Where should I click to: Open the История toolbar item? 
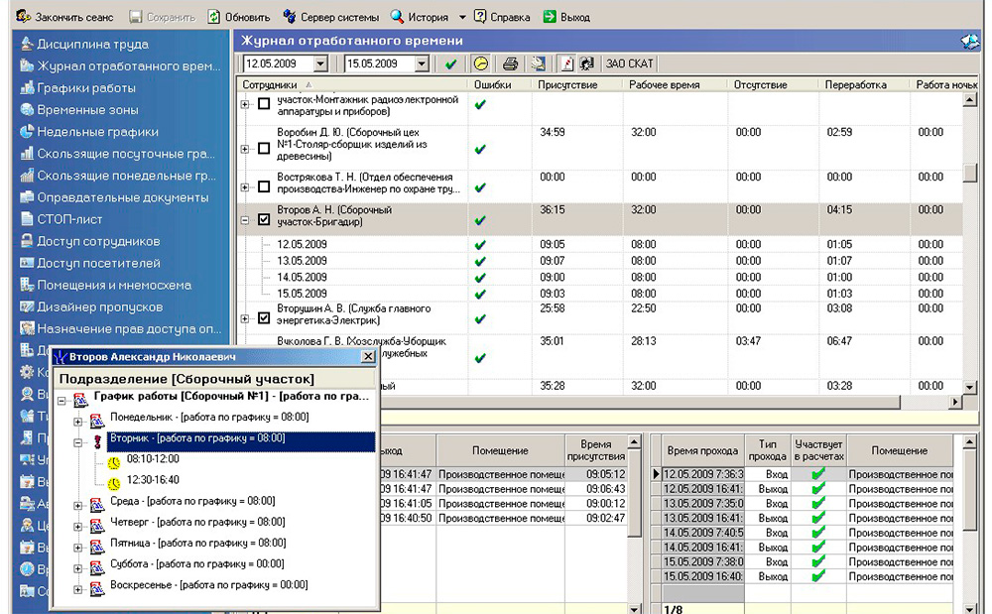(420, 17)
